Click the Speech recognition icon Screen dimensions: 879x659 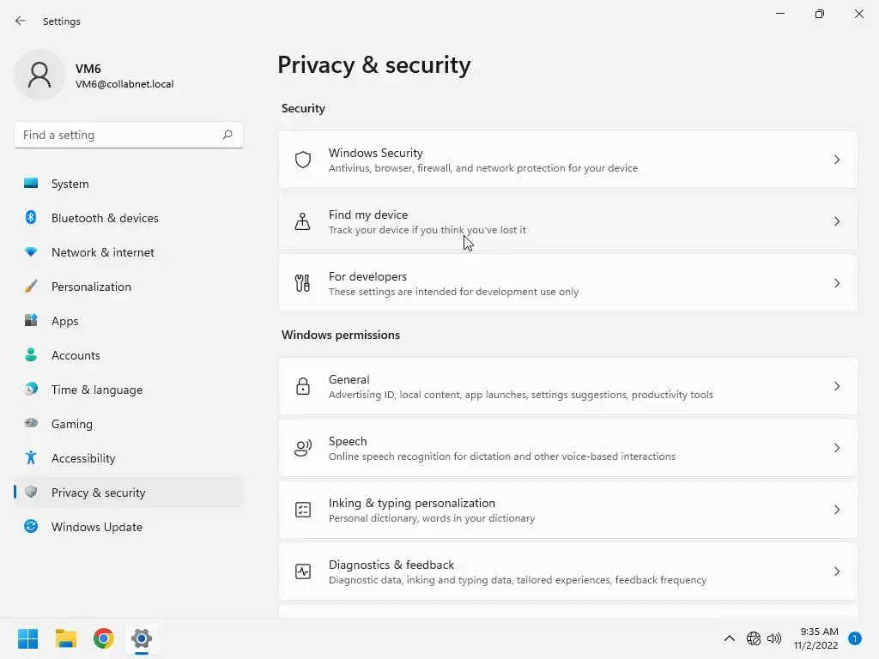[303, 448]
